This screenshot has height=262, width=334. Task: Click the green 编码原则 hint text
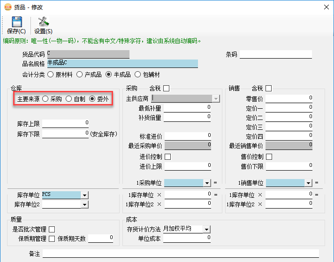coord(102,41)
